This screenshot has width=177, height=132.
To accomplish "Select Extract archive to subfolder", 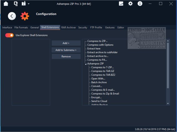I will tap(102, 52).
